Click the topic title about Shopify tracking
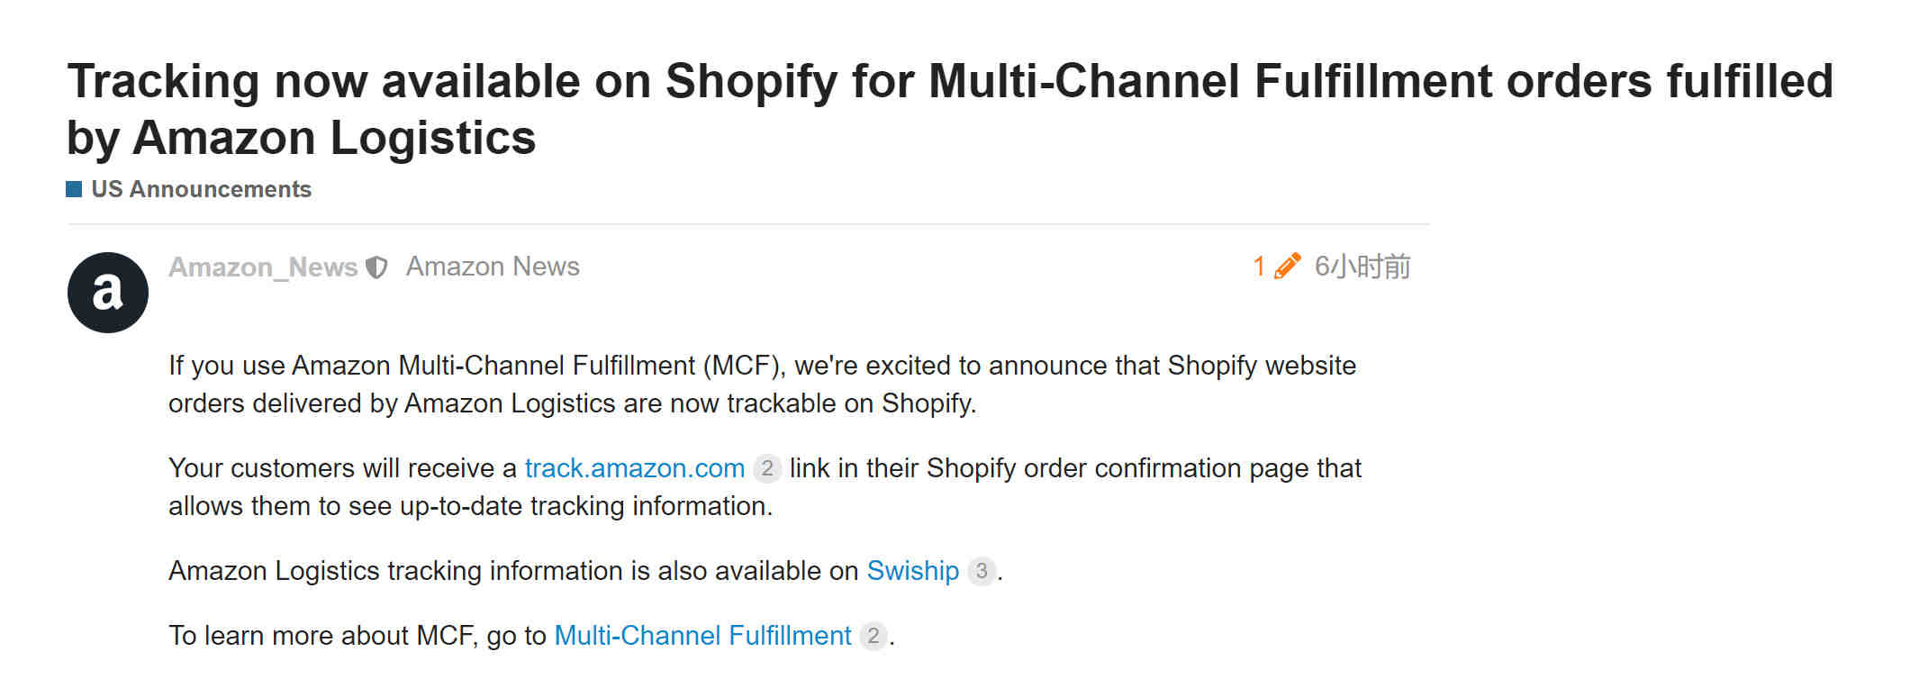This screenshot has width=1919, height=688. 950,109
